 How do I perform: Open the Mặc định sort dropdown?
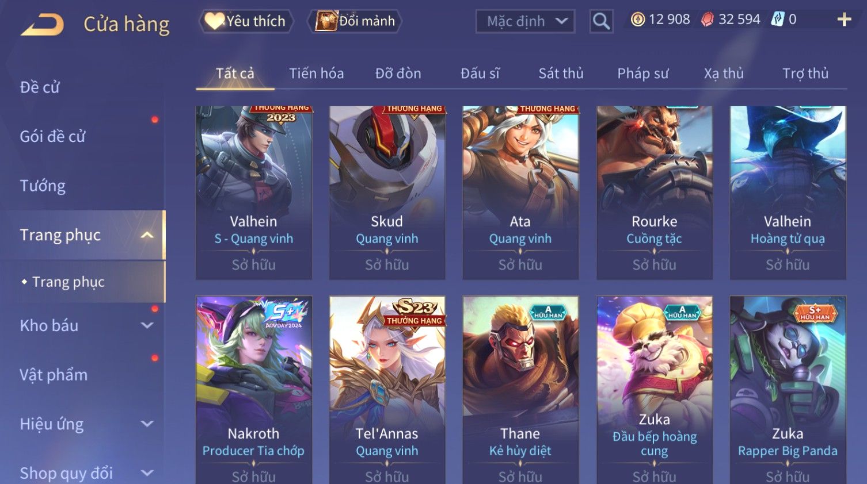(x=525, y=21)
